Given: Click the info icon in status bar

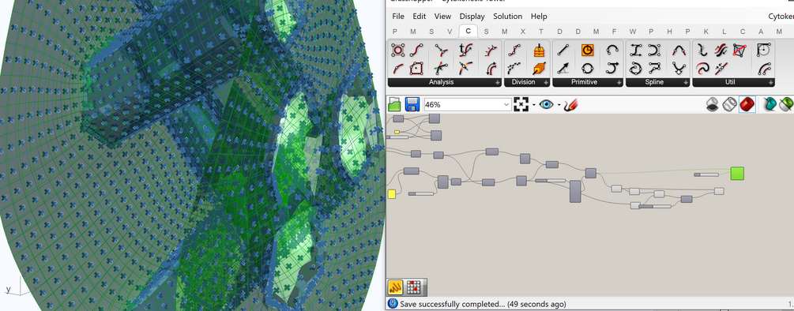Looking at the screenshot, I should tap(393, 304).
